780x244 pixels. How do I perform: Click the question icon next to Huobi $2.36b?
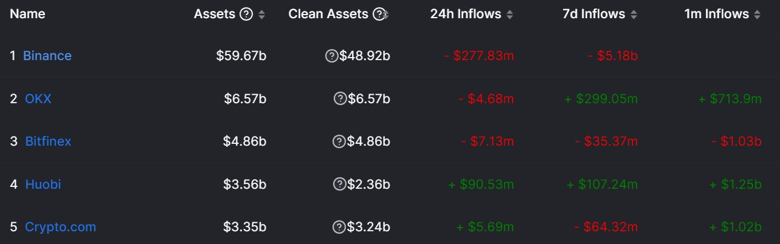(339, 184)
